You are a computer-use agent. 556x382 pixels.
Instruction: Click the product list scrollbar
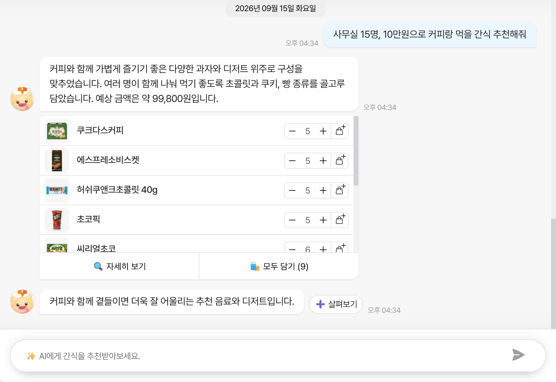click(x=356, y=151)
